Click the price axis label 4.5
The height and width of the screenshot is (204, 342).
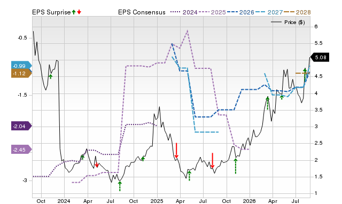pos(318,76)
